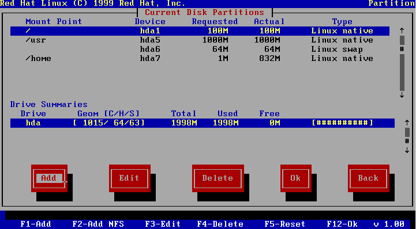This screenshot has height=229, width=416.
Task: Select the hda drive summary row
Action: coord(203,123)
